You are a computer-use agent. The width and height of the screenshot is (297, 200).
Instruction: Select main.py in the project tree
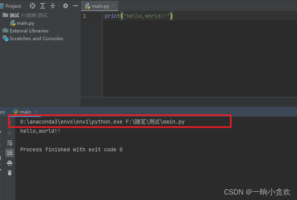[x=22, y=23]
